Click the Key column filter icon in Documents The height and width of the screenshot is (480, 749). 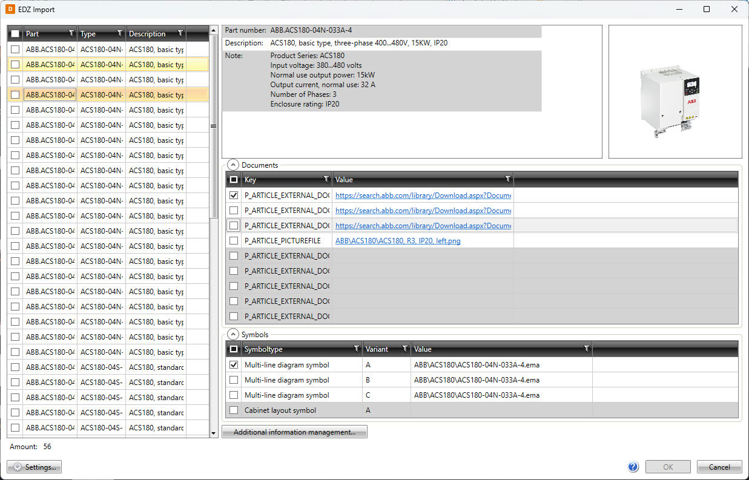click(x=326, y=179)
